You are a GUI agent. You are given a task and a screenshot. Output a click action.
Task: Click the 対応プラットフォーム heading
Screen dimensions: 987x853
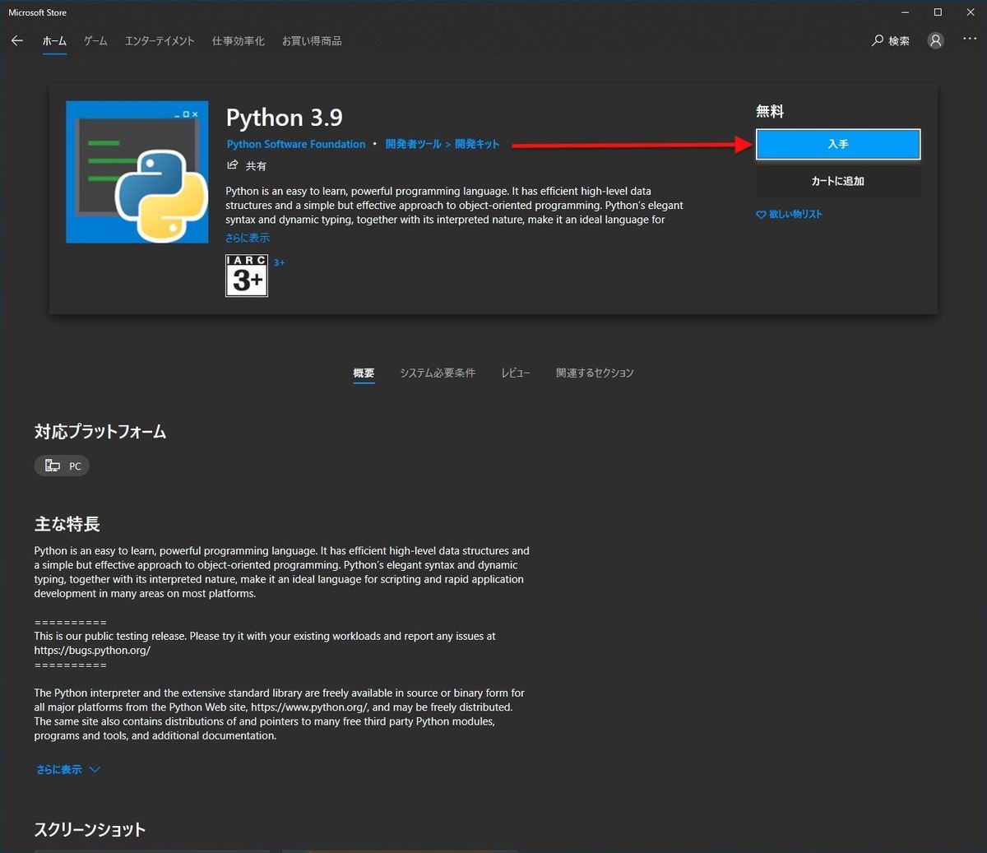(x=100, y=432)
